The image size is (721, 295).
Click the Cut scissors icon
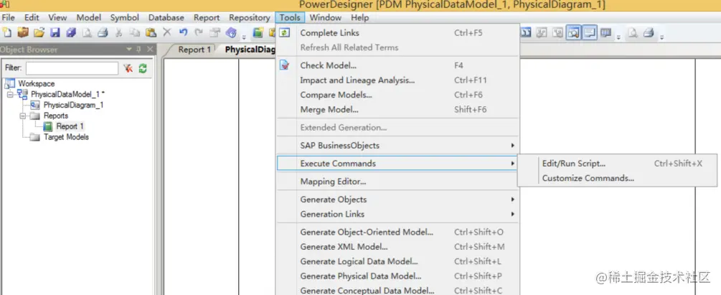[x=118, y=33]
